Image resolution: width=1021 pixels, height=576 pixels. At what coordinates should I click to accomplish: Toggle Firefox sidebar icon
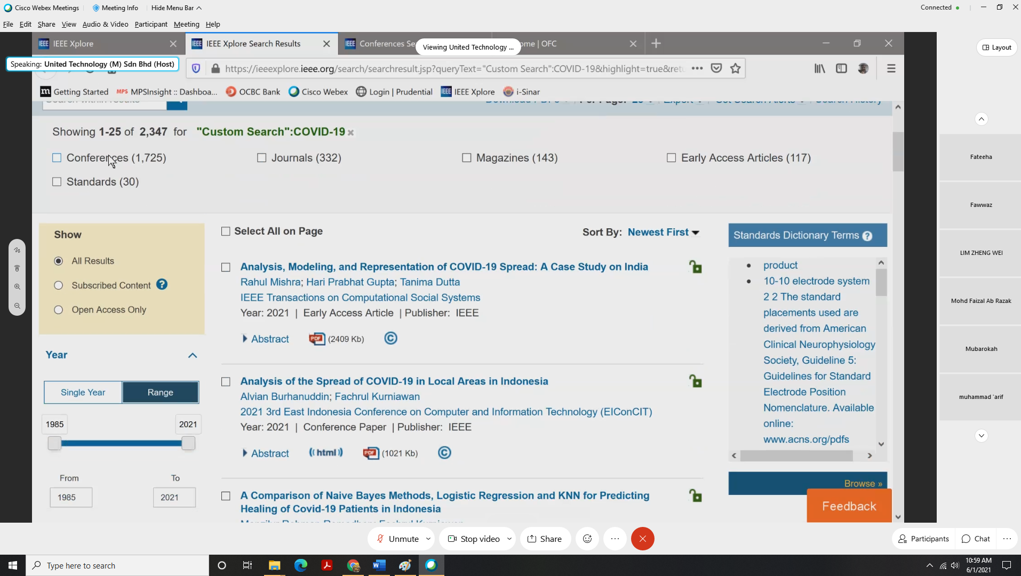[841, 68]
